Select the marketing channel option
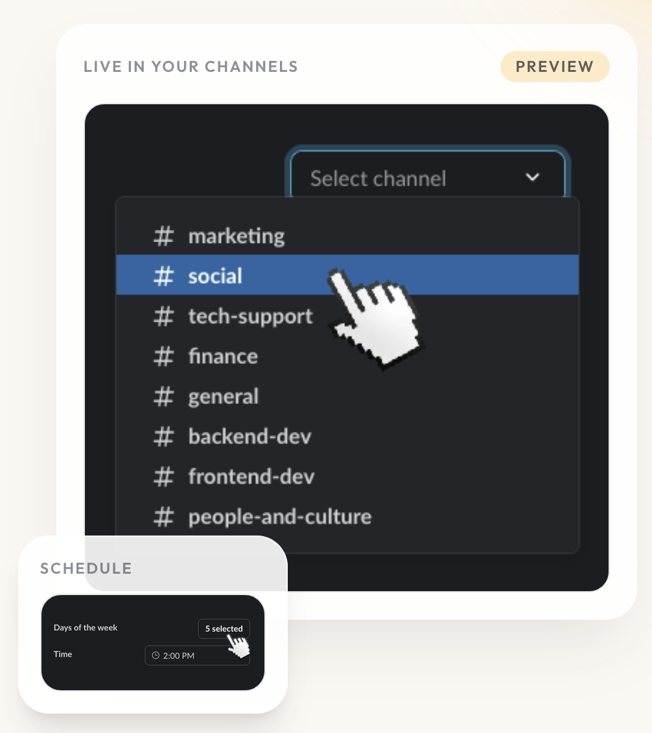Viewport: 652px width, 733px height. point(236,236)
